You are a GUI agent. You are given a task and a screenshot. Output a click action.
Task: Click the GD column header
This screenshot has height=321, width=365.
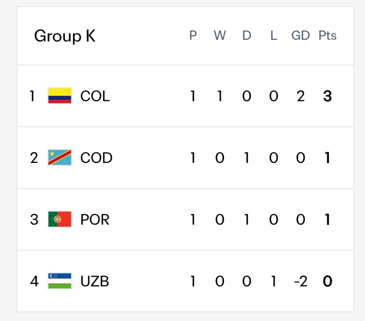click(300, 36)
